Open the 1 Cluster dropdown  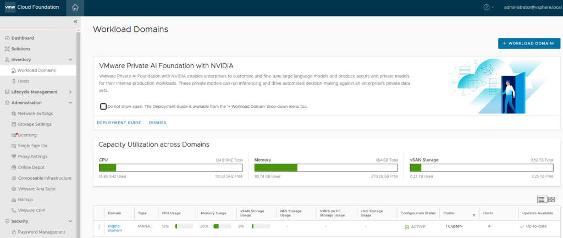coord(454,226)
